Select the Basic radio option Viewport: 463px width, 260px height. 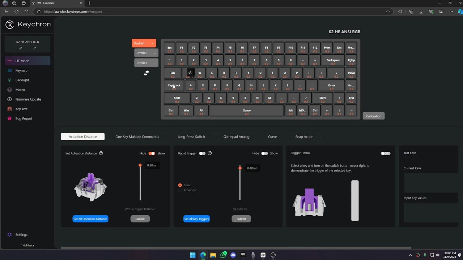coord(180,185)
